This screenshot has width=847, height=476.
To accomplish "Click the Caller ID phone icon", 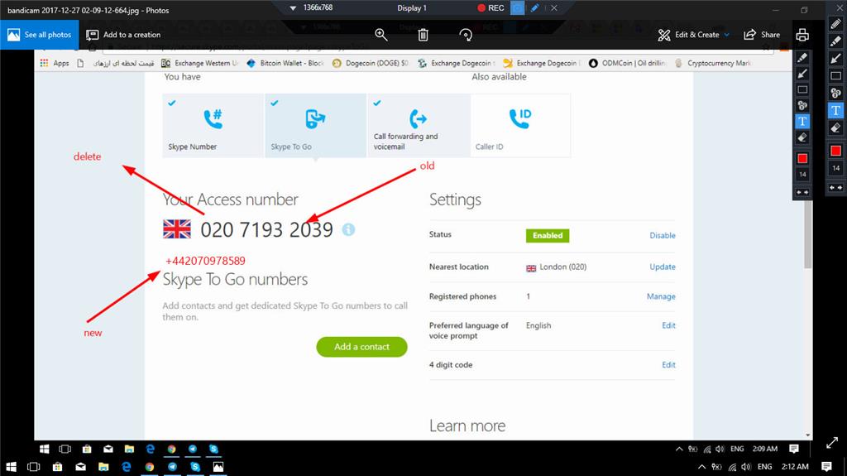I will (x=520, y=118).
